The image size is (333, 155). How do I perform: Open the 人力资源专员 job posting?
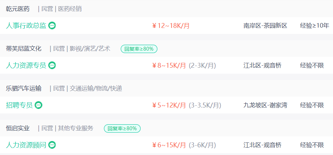click(x=26, y=65)
